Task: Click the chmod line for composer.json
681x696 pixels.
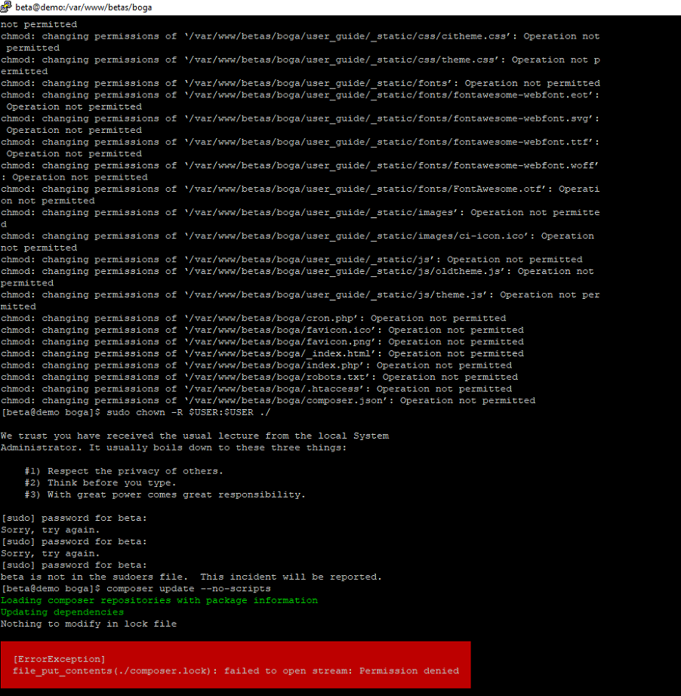Action: [x=268, y=400]
